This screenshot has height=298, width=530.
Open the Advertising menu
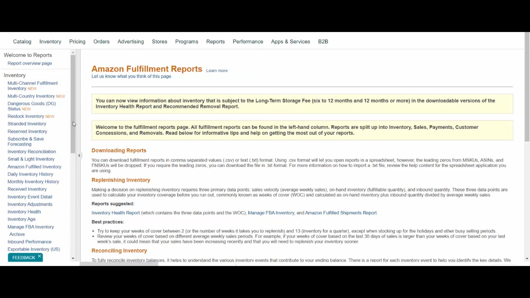(x=131, y=42)
